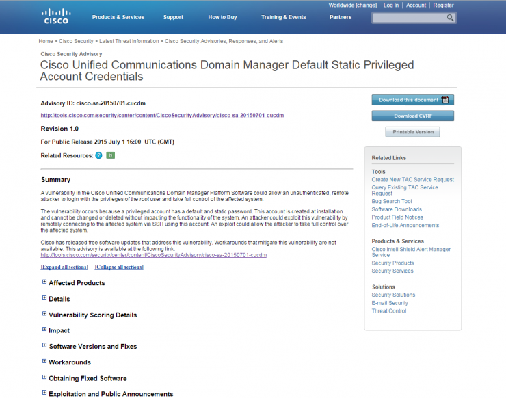Click Expand all sections
The image size is (506, 398).
(x=64, y=267)
